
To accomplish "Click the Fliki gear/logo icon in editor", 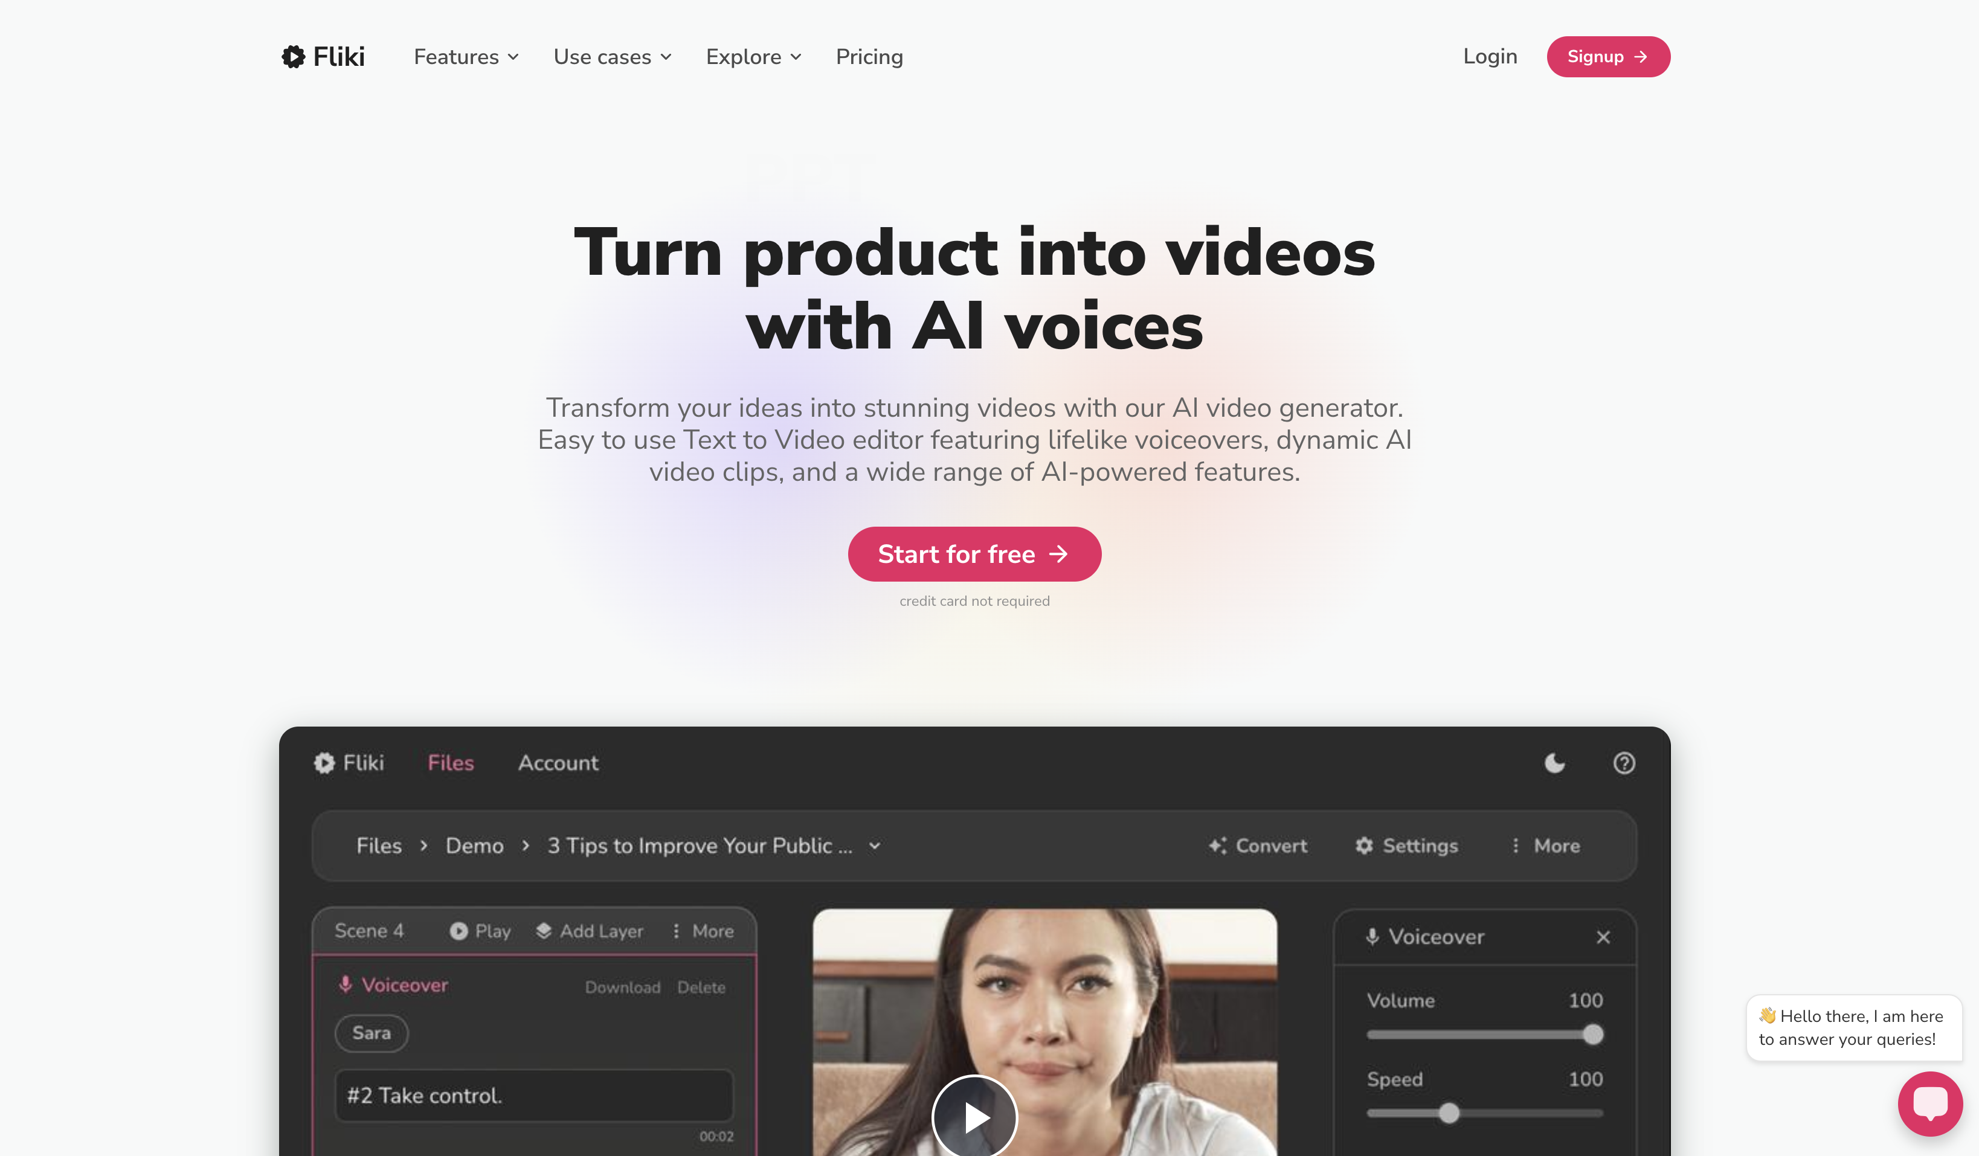I will tap(326, 761).
